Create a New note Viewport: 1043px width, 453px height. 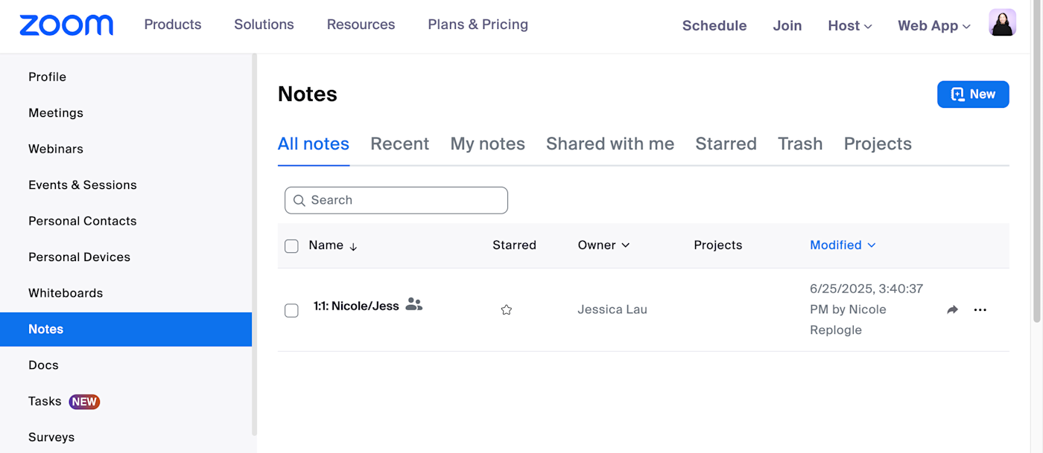coord(973,94)
